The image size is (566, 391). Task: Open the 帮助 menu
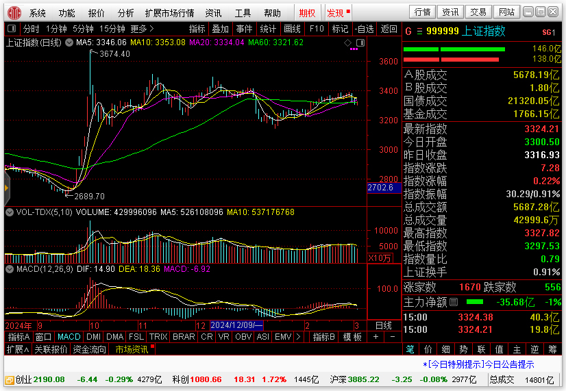point(273,13)
